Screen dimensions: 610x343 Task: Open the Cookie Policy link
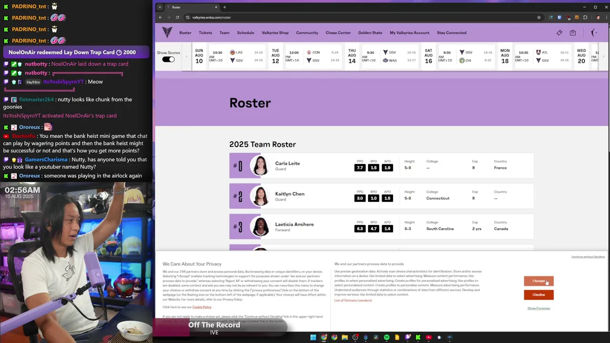point(202,307)
